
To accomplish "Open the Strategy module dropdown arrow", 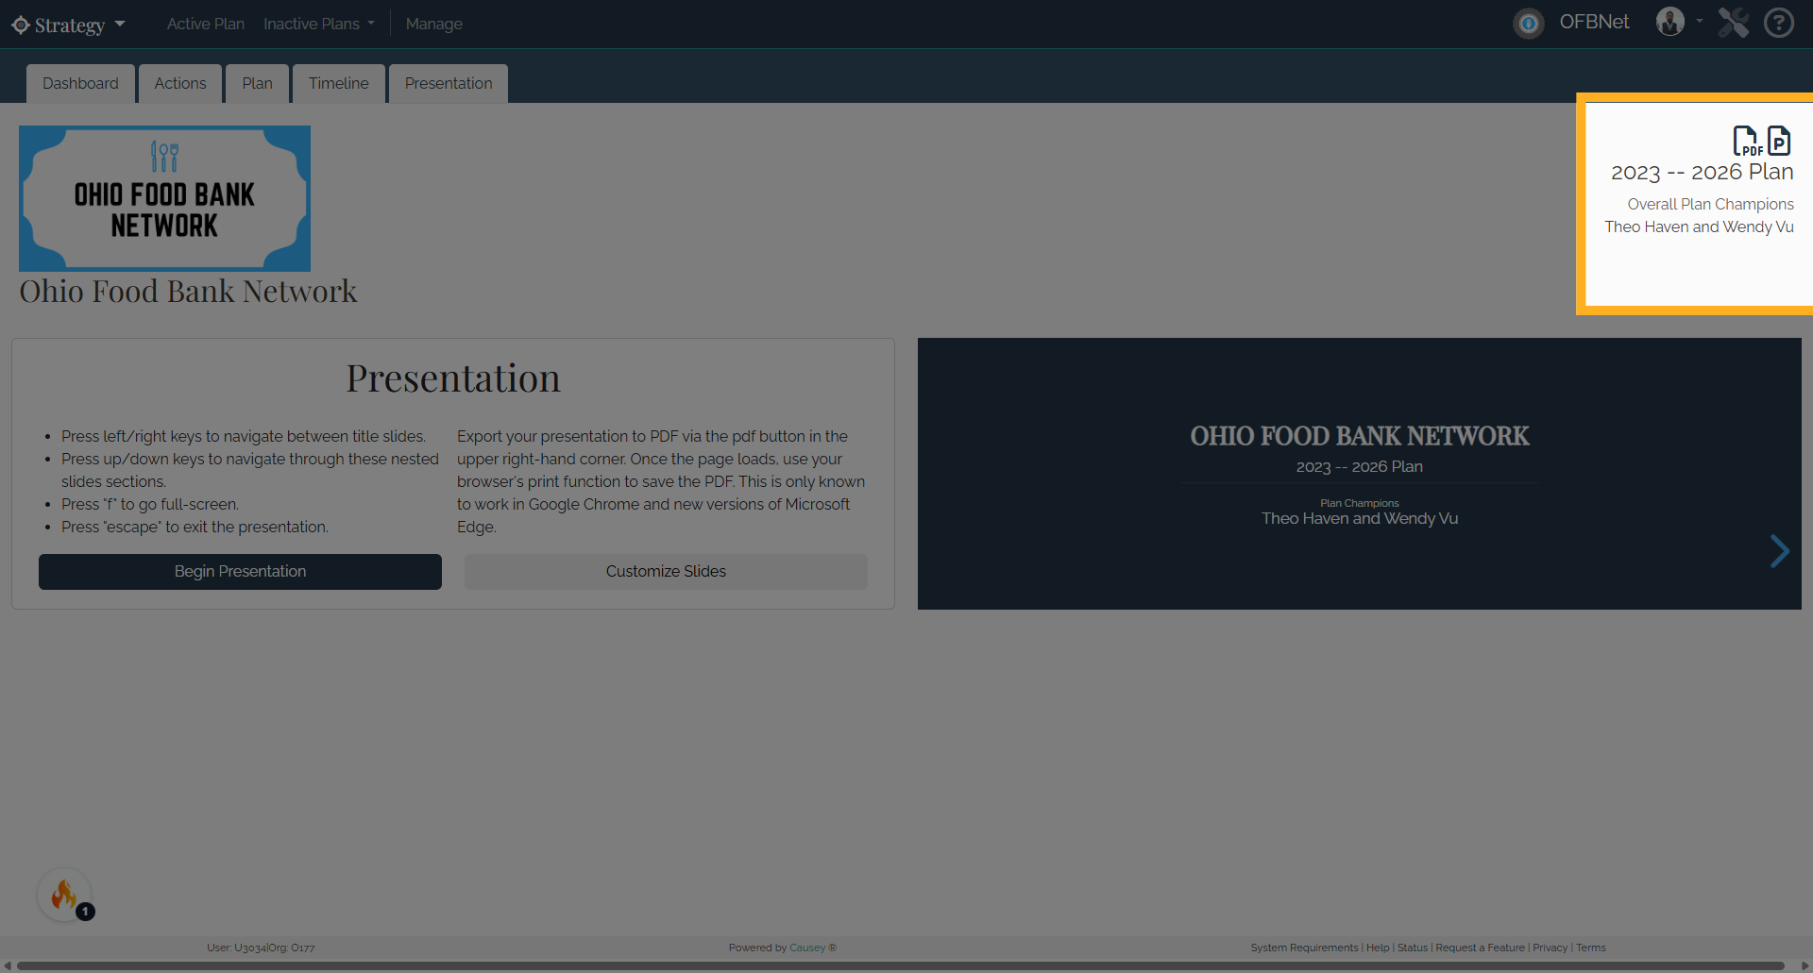I will (120, 24).
